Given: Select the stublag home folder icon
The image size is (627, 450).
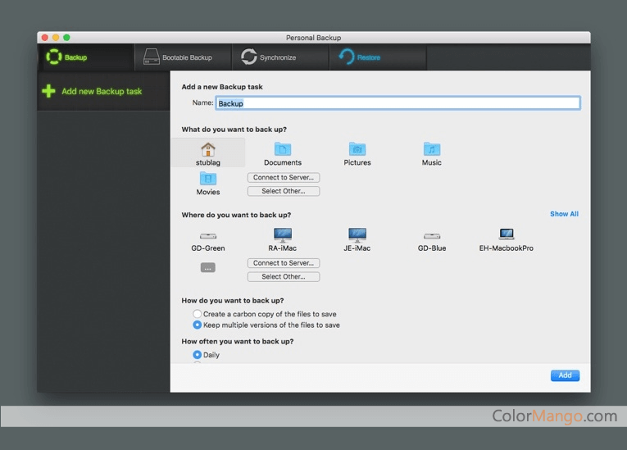Looking at the screenshot, I should 208,150.
